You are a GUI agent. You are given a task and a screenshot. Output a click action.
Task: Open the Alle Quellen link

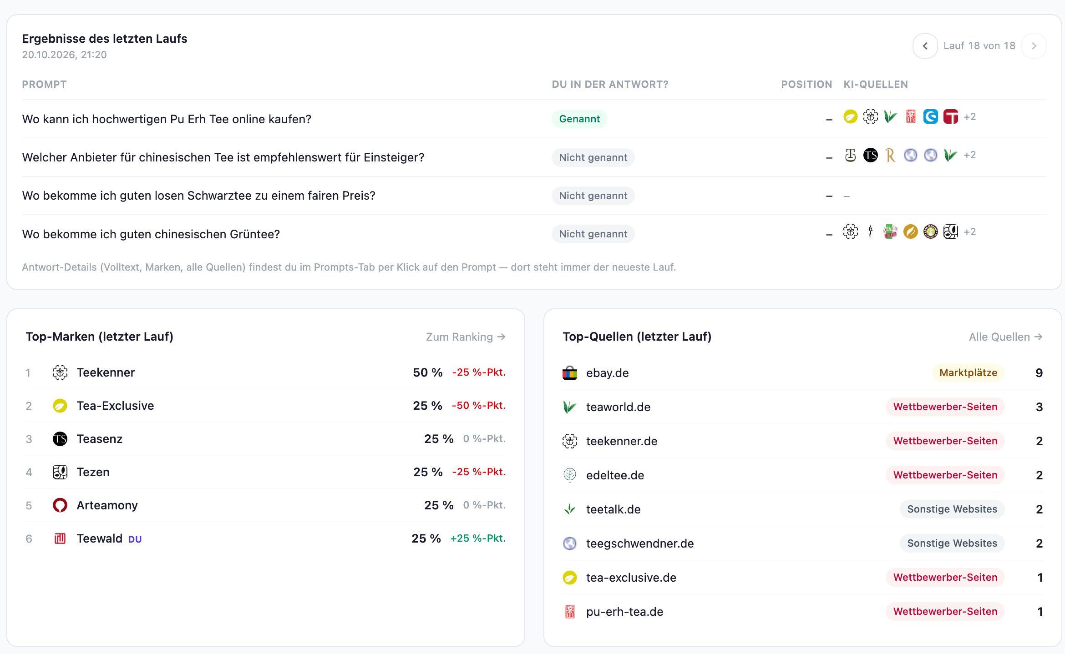(x=1006, y=337)
